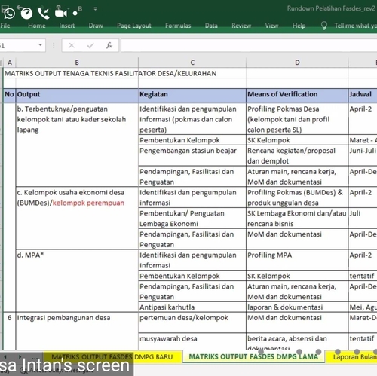This screenshot has width=377, height=376.
Task: Open the Page Layout ribbon tab
Action: (x=134, y=26)
